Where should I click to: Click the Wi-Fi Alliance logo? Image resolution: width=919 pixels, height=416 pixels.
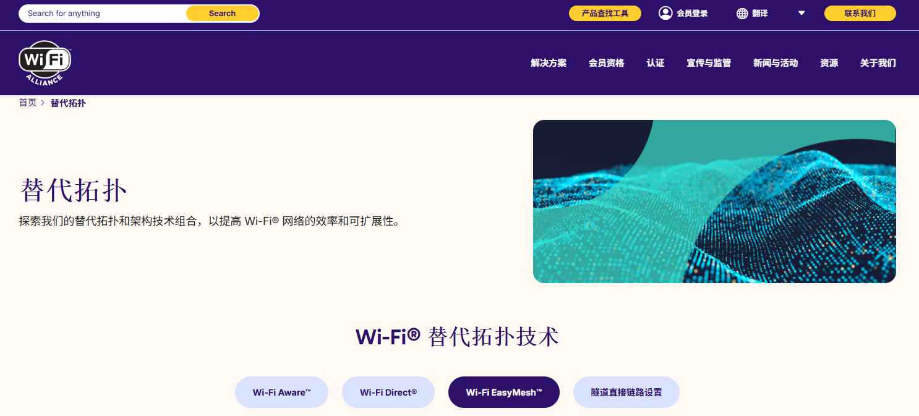click(x=45, y=63)
